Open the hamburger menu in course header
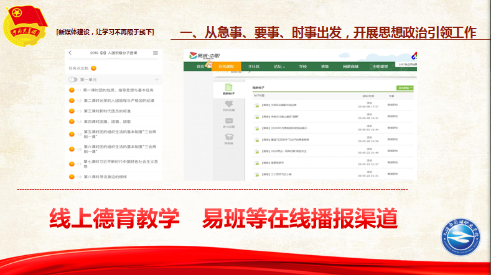 click(156, 53)
